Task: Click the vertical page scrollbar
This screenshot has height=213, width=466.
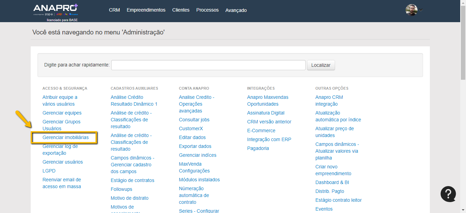Action: [463, 41]
